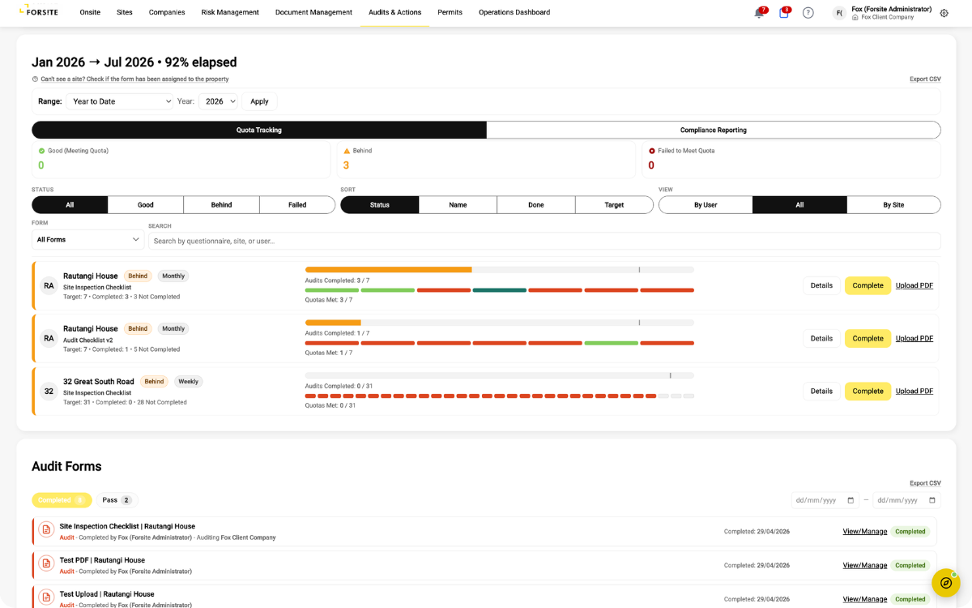Click the help icon beside Can't see a site
The height and width of the screenshot is (608, 972).
point(35,79)
